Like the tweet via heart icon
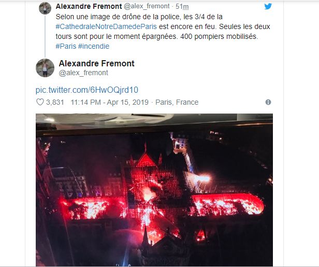 coord(40,102)
